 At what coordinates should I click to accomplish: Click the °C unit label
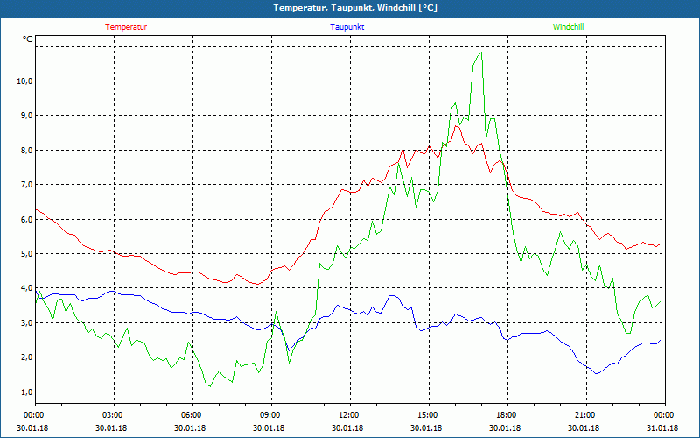tap(28, 39)
